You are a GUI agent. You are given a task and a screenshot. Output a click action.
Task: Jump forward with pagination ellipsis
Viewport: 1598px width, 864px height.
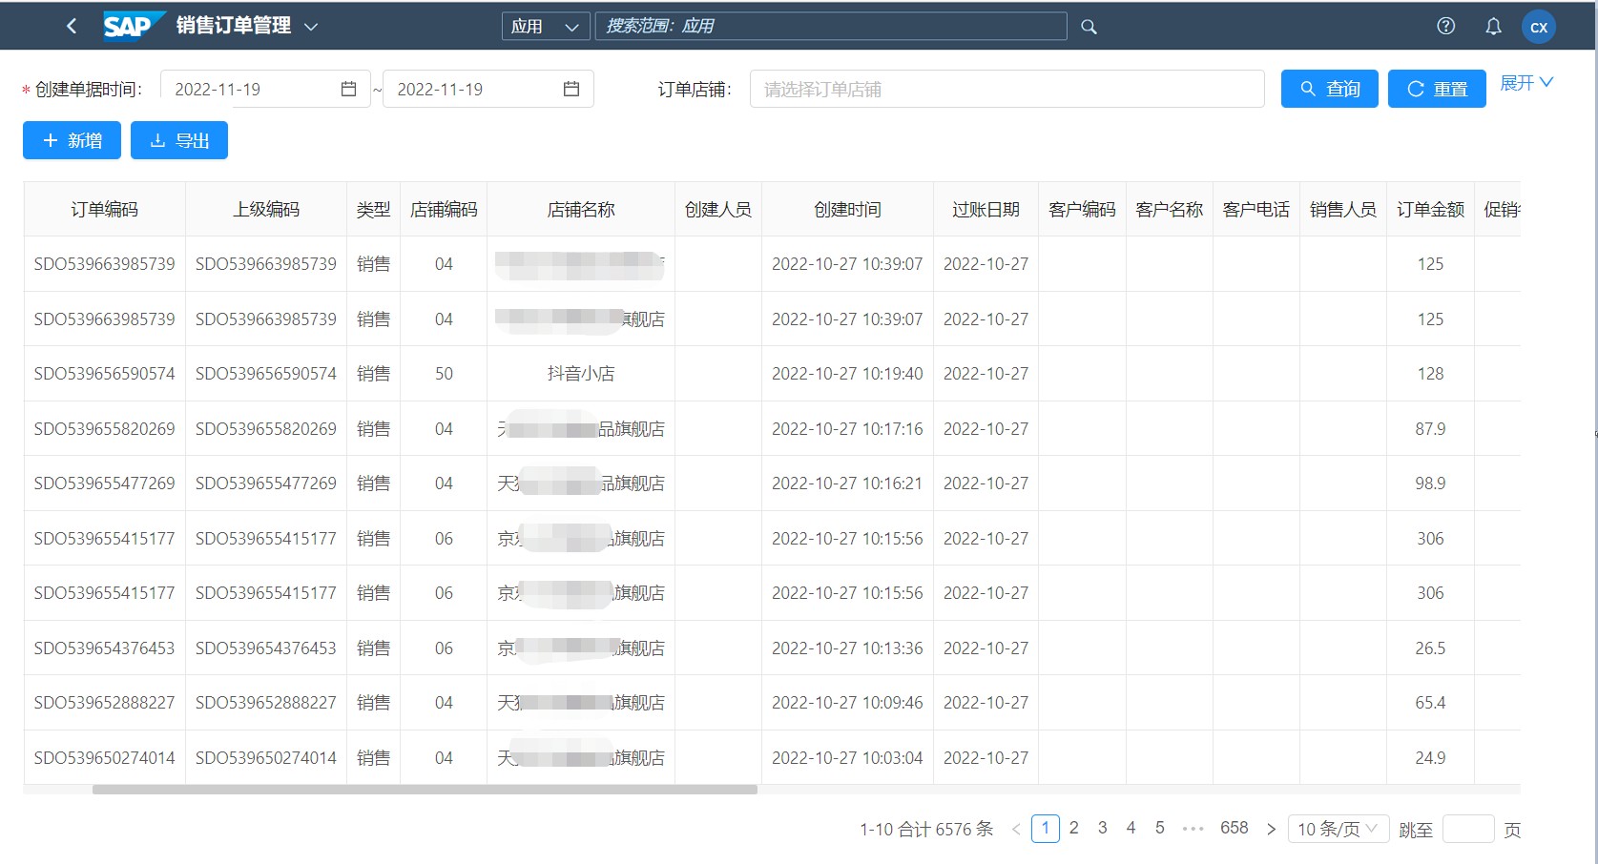pos(1193,829)
